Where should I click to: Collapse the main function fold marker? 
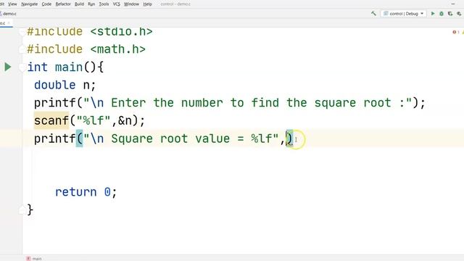point(22,68)
